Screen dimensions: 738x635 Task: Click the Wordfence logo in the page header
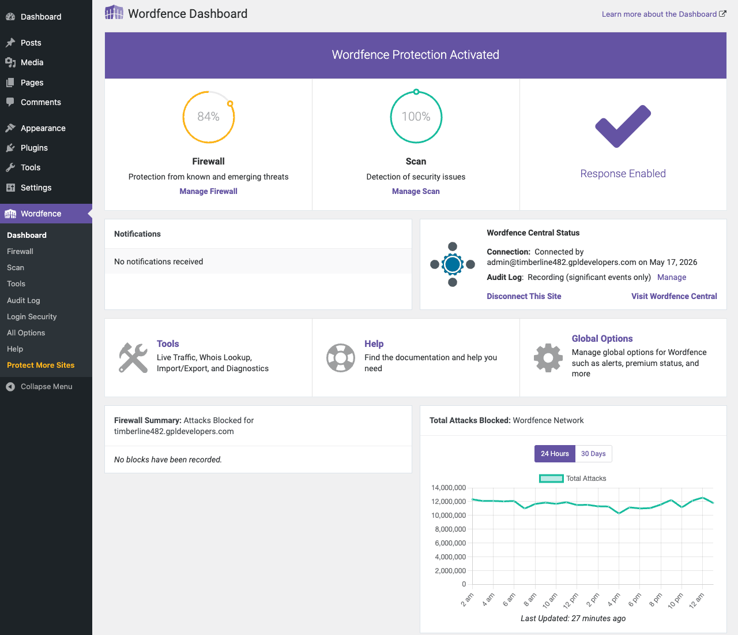114,13
